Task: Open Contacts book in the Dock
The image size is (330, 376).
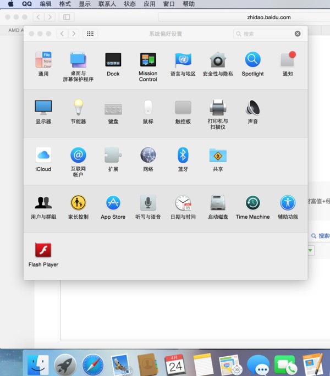Action: click(148, 364)
